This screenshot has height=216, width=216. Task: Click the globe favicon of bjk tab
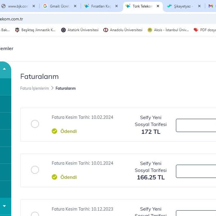coord(3,6)
